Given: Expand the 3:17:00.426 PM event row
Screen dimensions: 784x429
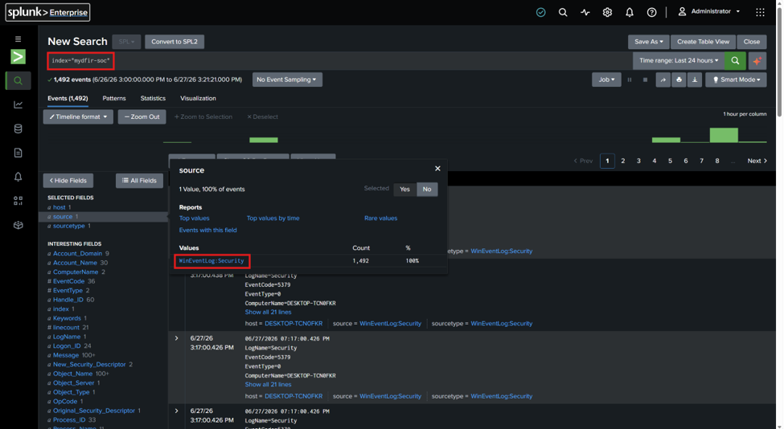Looking at the screenshot, I should click(x=176, y=338).
